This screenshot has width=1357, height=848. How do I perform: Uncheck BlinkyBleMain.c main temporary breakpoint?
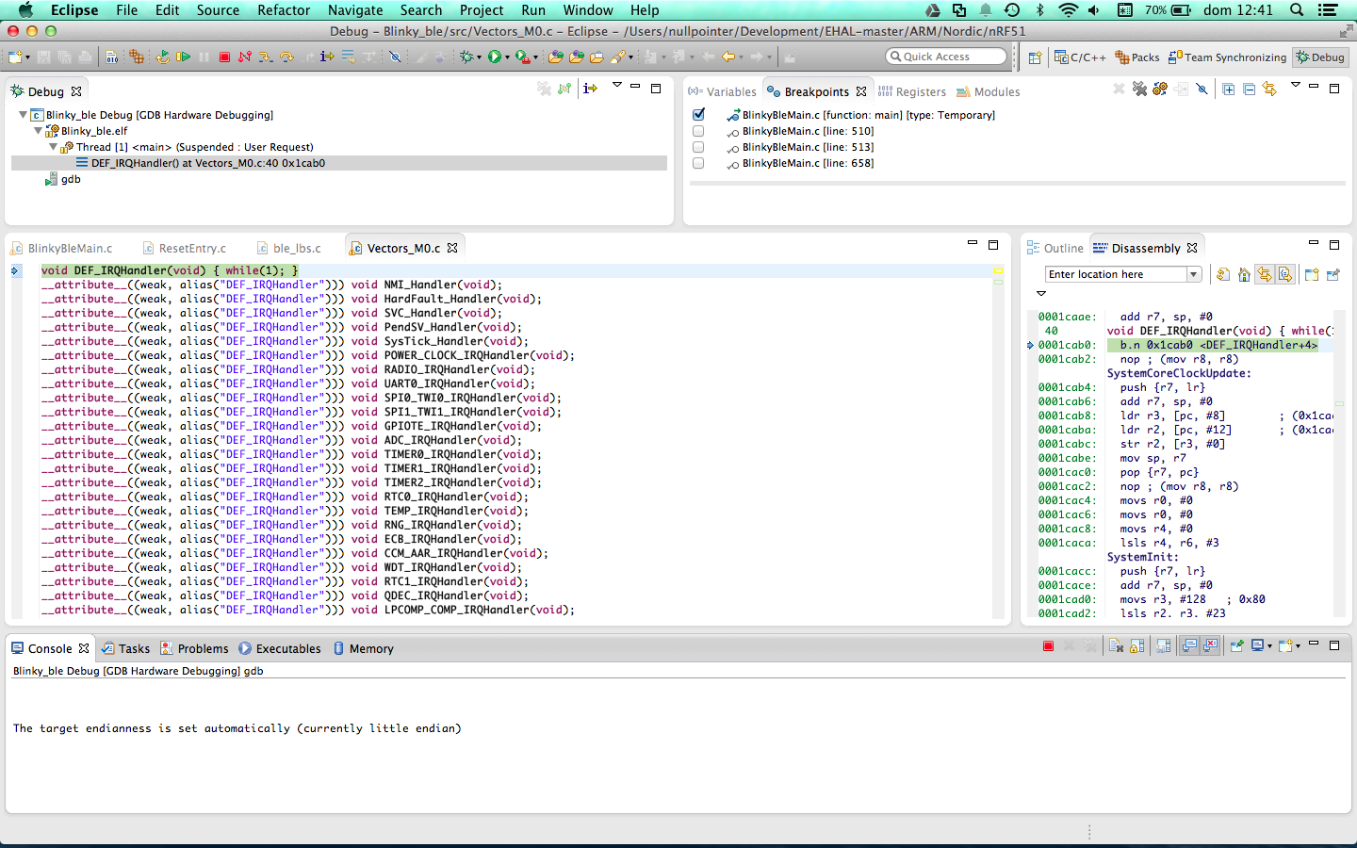[698, 114]
